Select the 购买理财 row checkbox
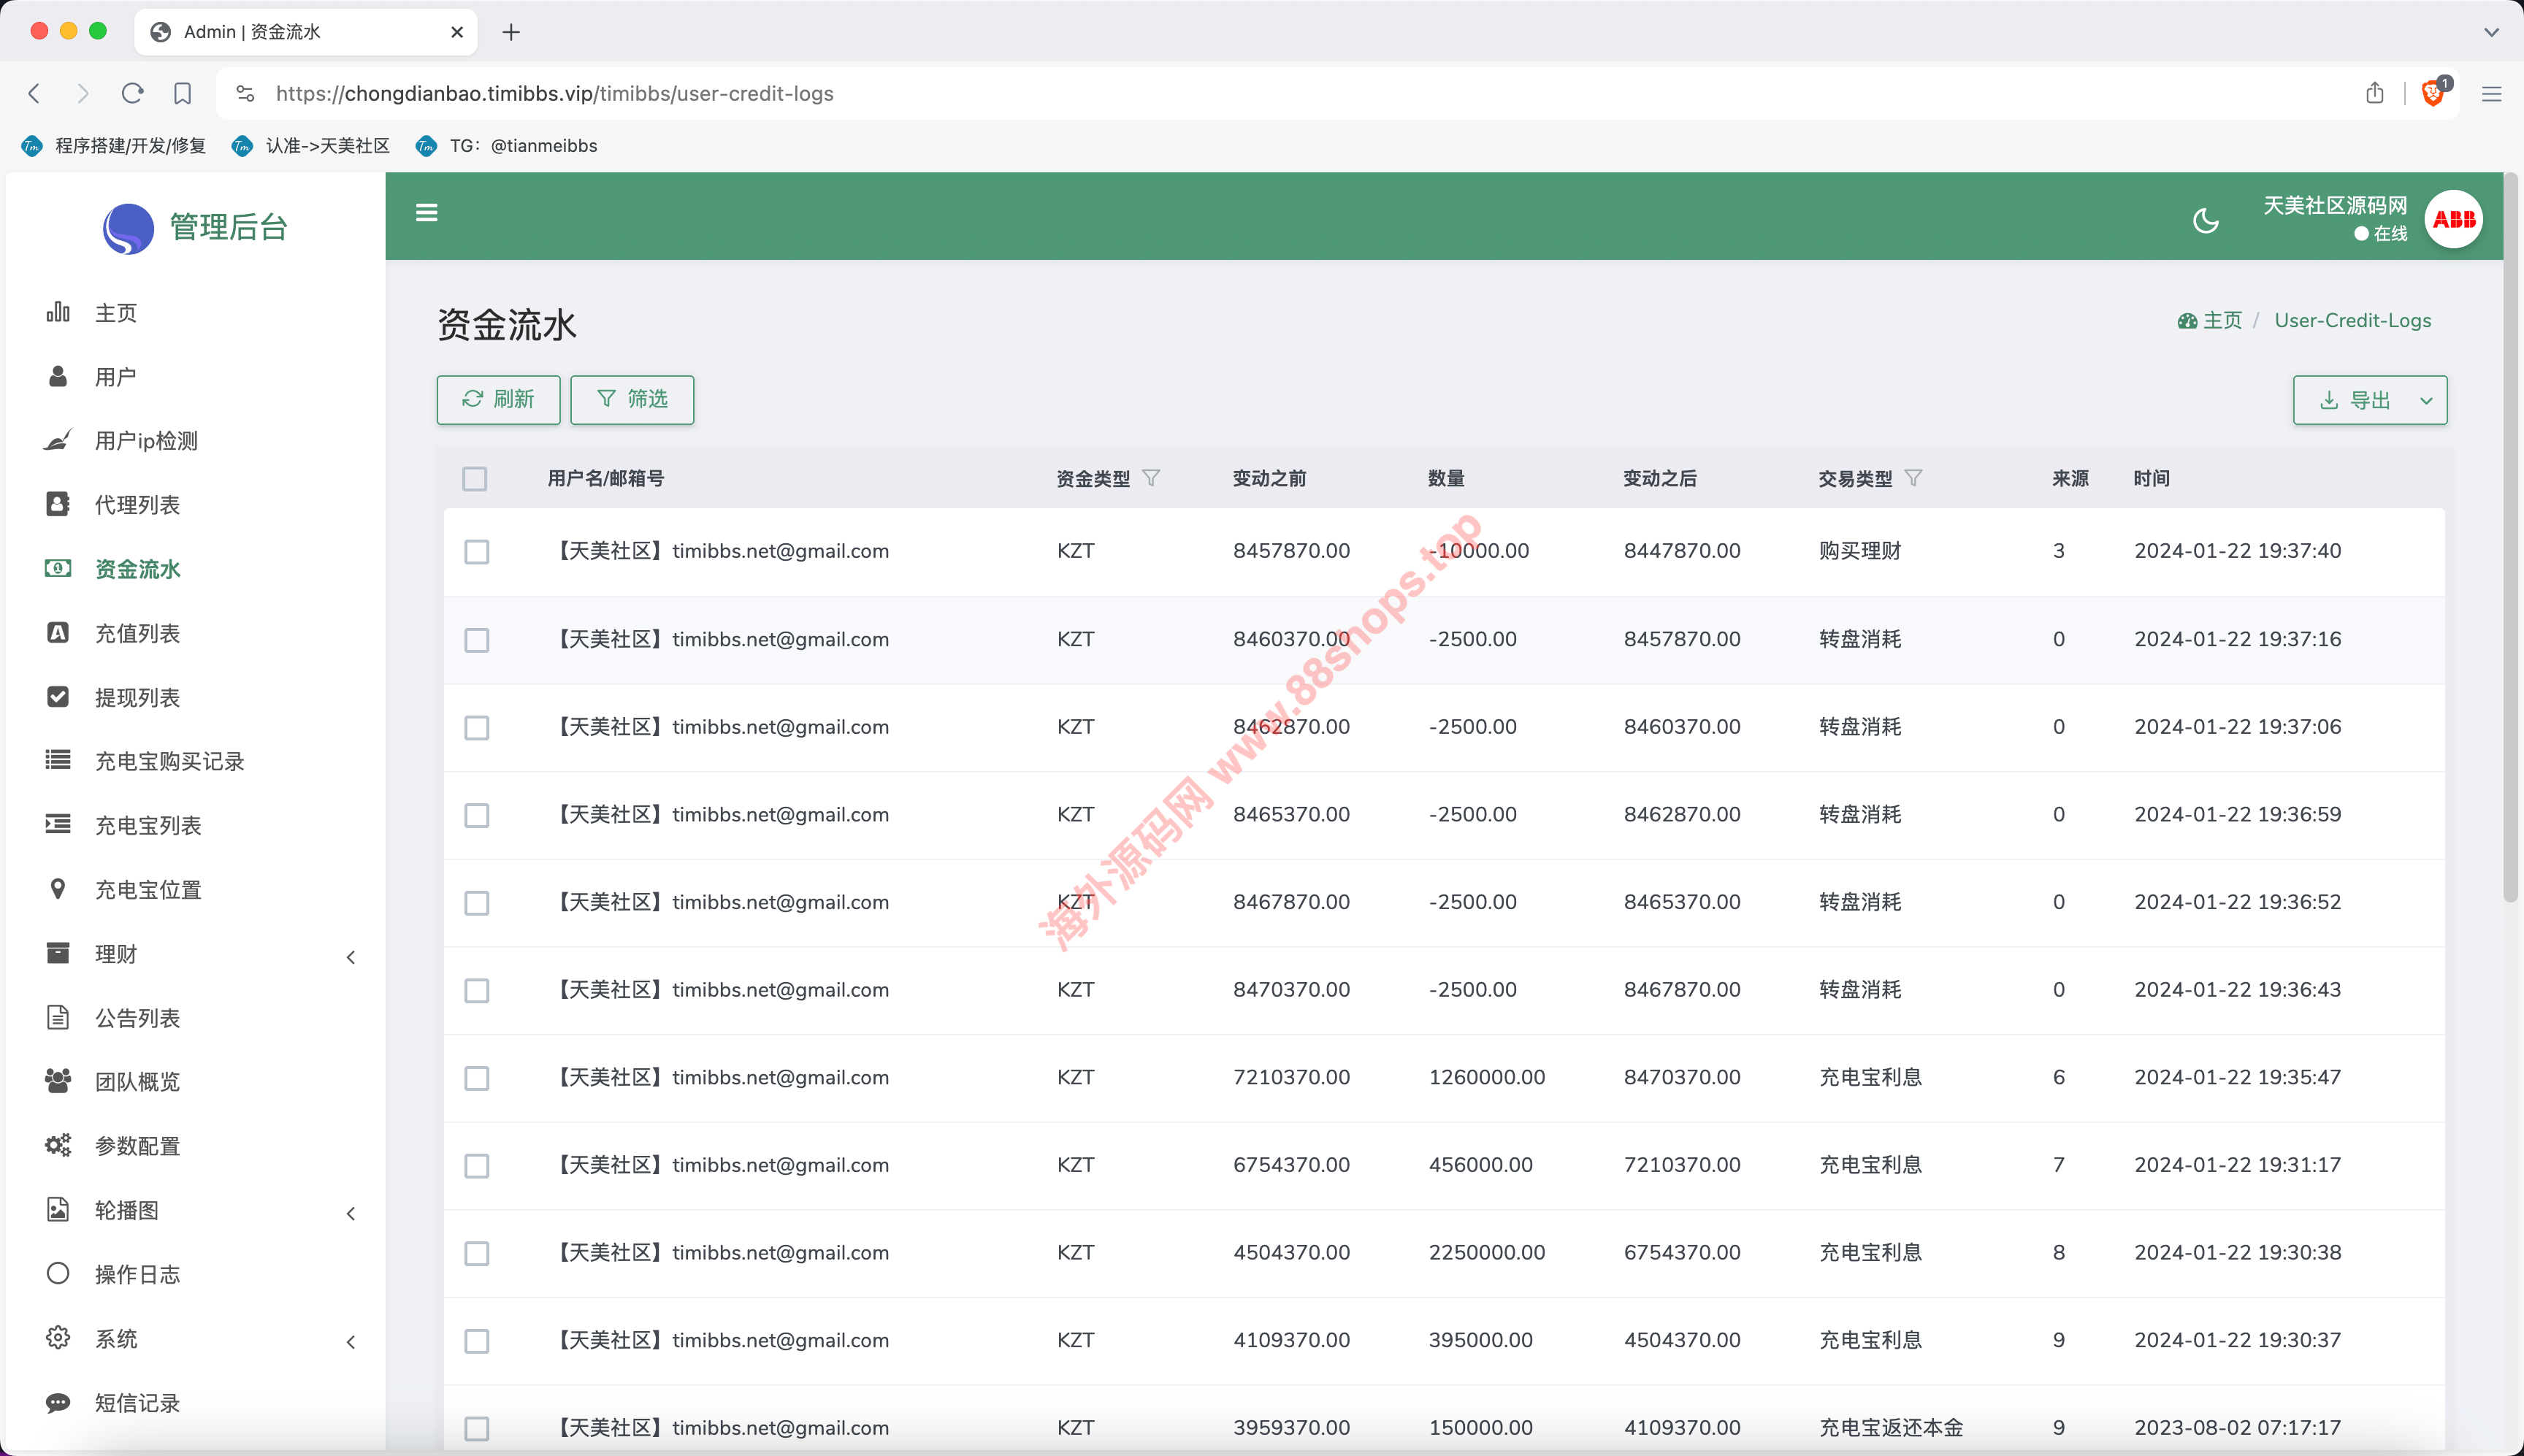Screen dimensions: 2524x1456 point(477,552)
